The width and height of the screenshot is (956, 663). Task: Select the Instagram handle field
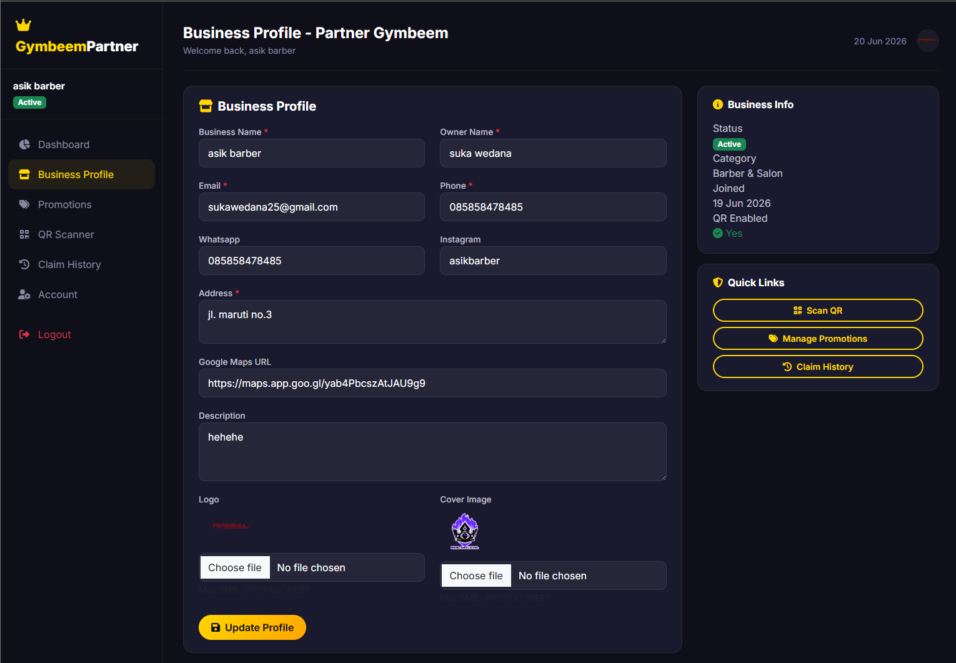pos(553,261)
